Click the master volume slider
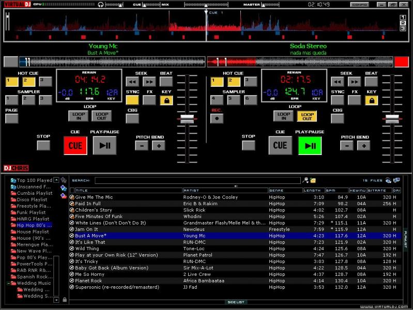Image resolution: width=413 pixels, height=310 pixels. click(x=270, y=5)
